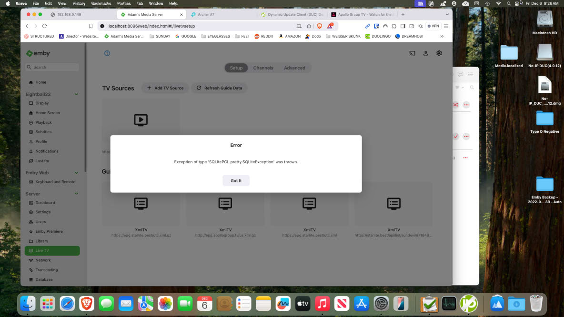This screenshot has height=317, width=564.
Task: Click the Notifications bell icon
Action: (x=30, y=151)
